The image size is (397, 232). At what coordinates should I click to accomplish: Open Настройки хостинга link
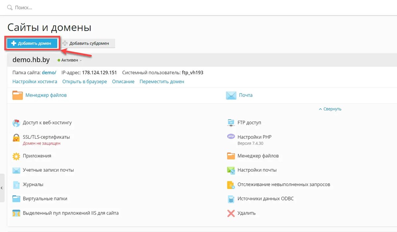pyautogui.click(x=35, y=82)
